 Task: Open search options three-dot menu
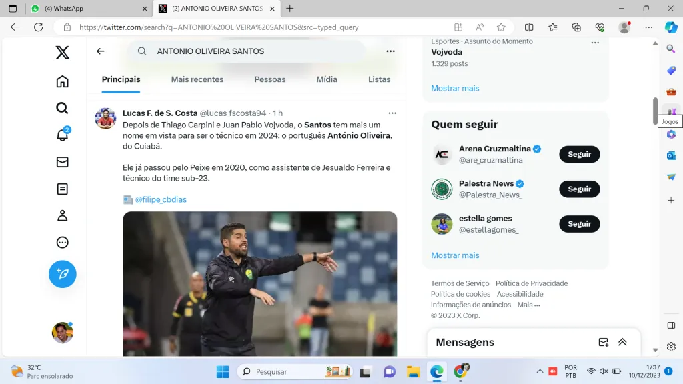coord(390,51)
